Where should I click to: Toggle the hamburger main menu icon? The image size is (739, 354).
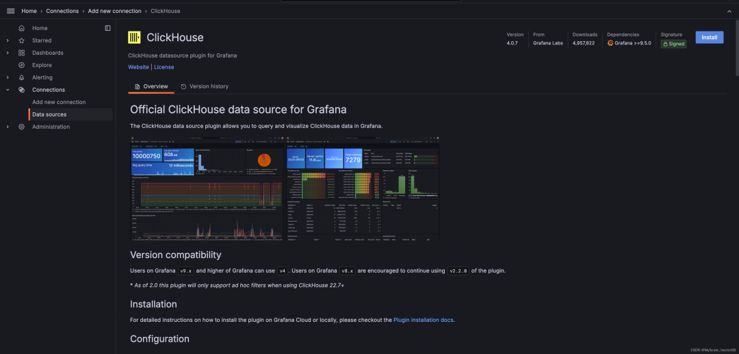(x=10, y=11)
